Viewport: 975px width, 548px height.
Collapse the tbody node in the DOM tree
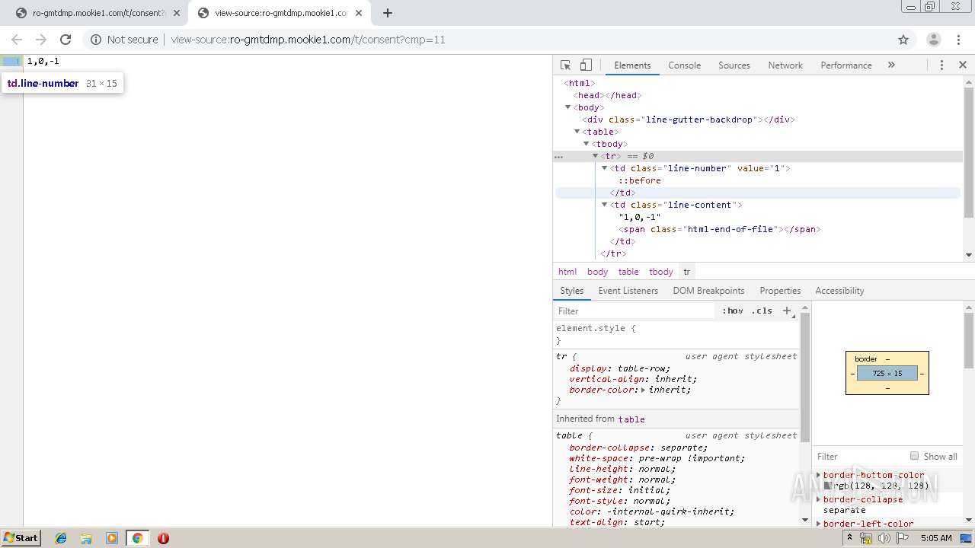(x=587, y=144)
